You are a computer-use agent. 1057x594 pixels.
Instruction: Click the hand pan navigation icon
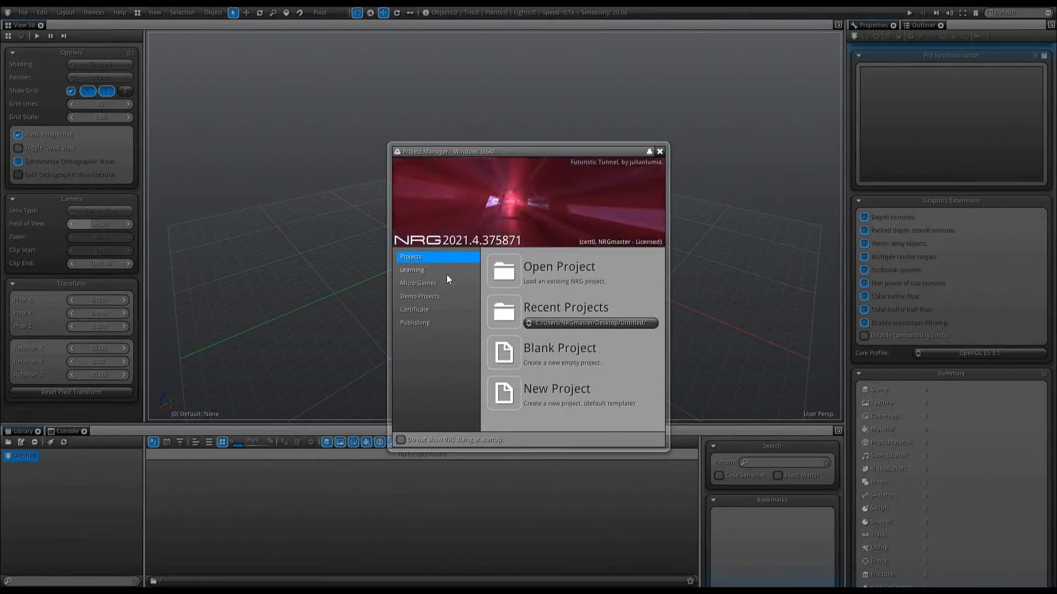point(357,13)
